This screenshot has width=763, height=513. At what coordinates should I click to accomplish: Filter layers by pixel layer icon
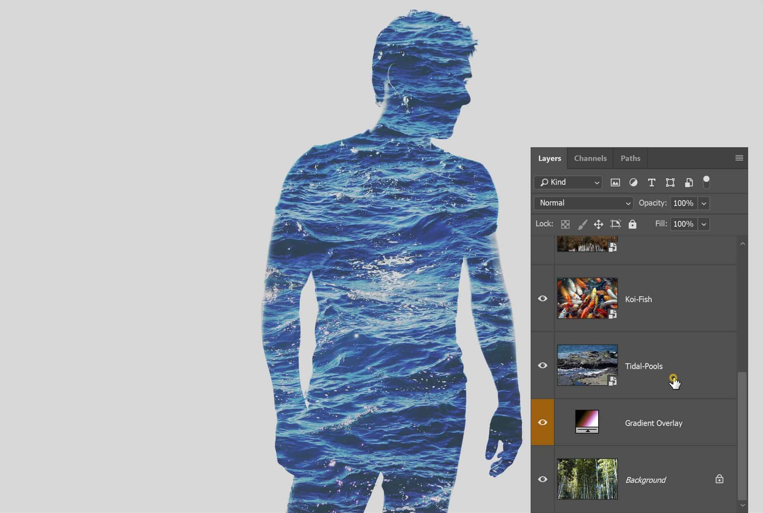coord(615,183)
